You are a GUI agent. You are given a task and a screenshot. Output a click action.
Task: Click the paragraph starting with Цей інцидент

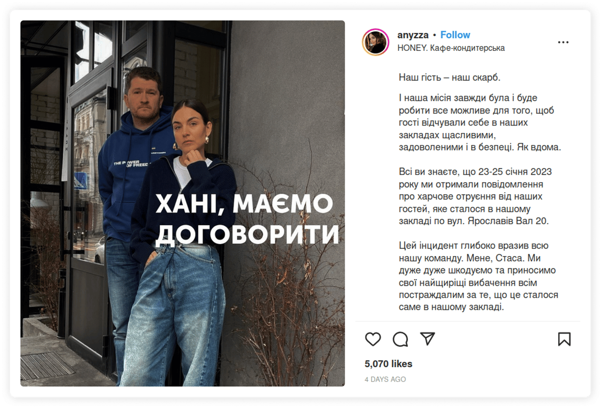478,277
